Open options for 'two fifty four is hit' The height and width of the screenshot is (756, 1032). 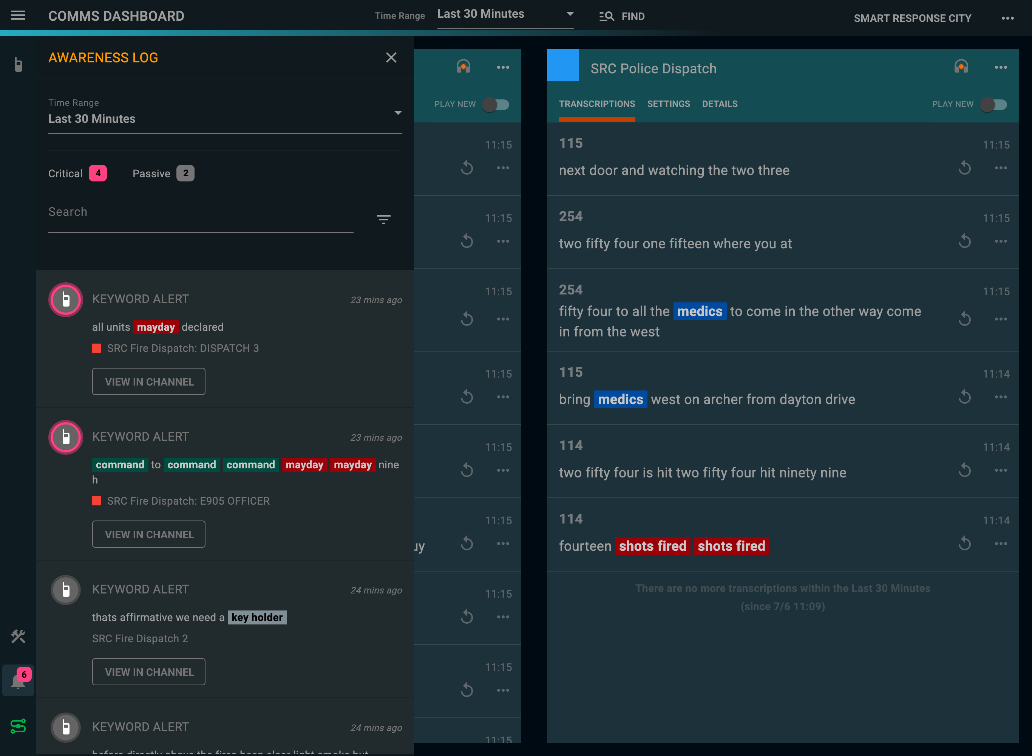pyautogui.click(x=1001, y=470)
